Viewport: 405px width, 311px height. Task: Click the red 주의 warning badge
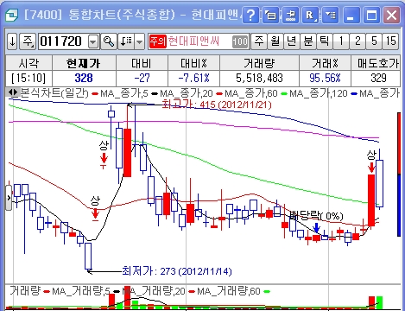(x=158, y=41)
